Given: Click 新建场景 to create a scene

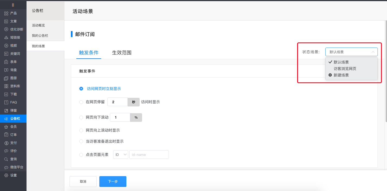Looking at the screenshot, I should (341, 75).
